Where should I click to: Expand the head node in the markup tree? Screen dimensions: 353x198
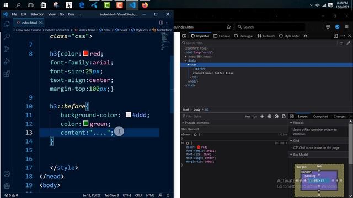(185, 57)
